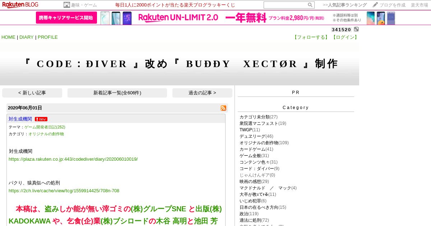
Task: Click the RSS feed icon
Action: click(223, 108)
